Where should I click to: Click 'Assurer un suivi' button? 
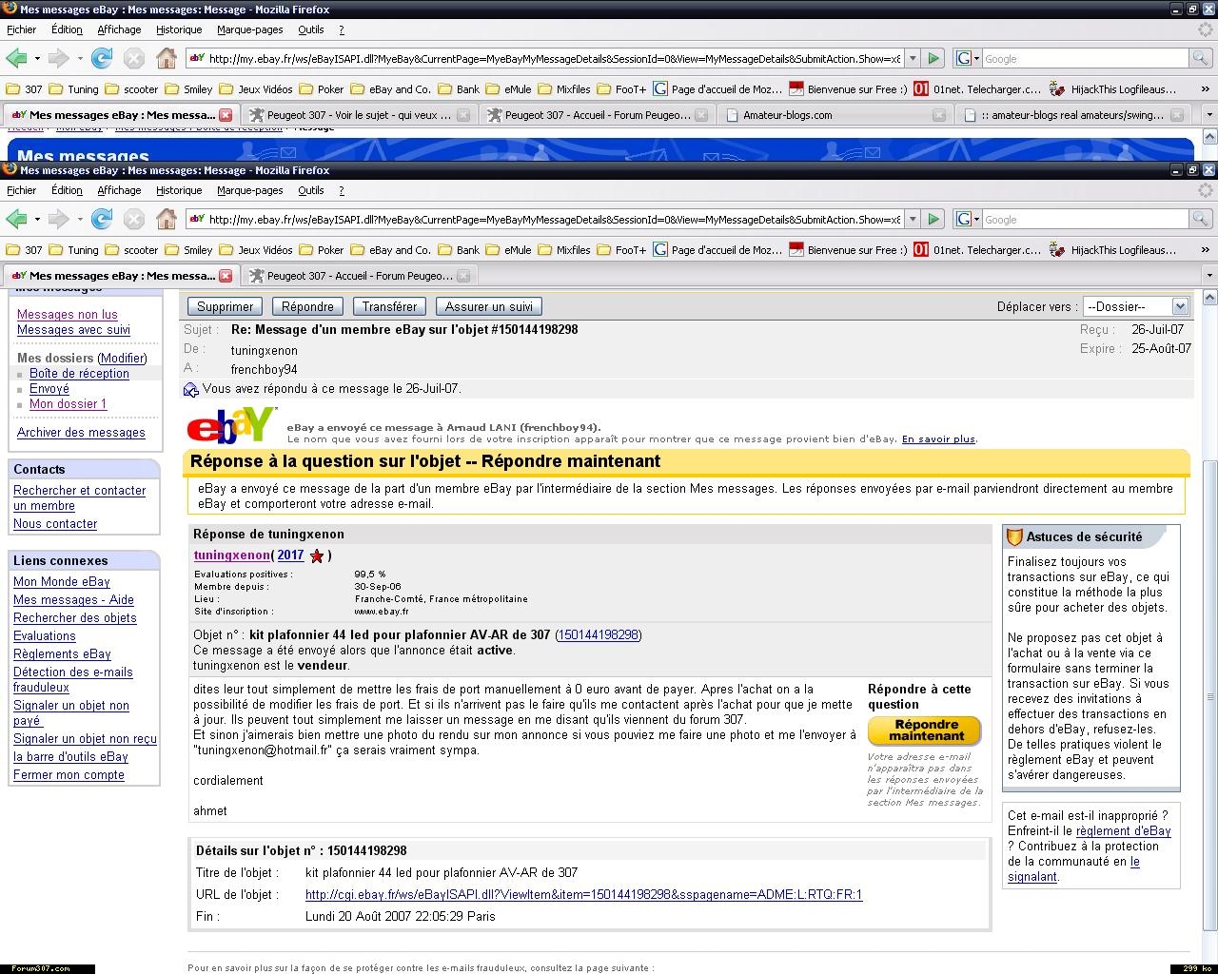[489, 306]
